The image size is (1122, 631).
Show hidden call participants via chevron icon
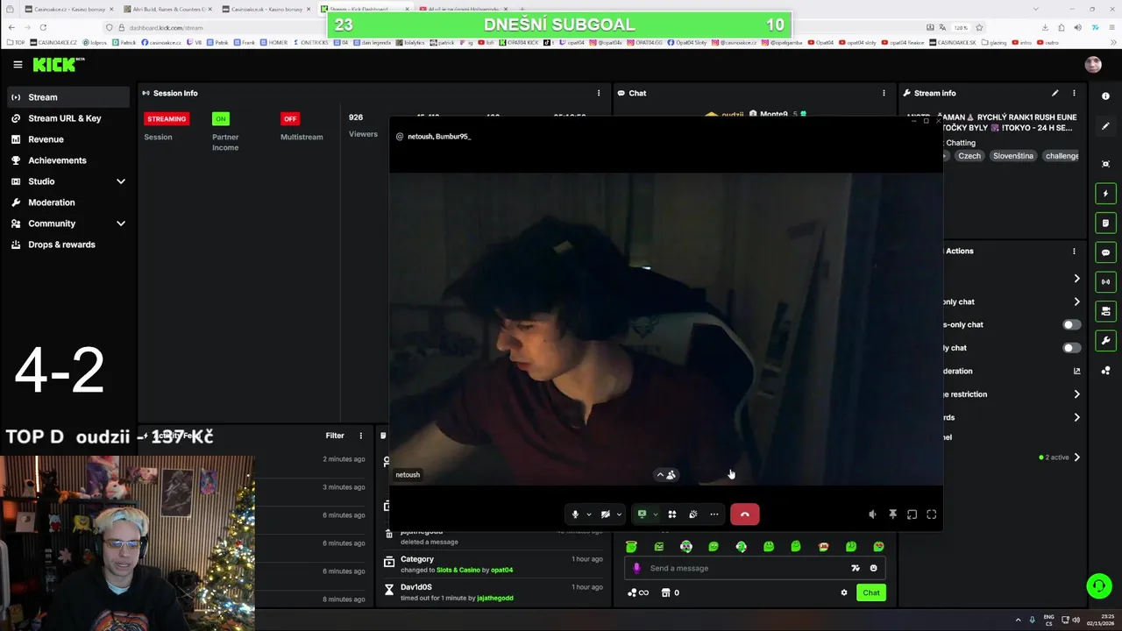click(666, 475)
